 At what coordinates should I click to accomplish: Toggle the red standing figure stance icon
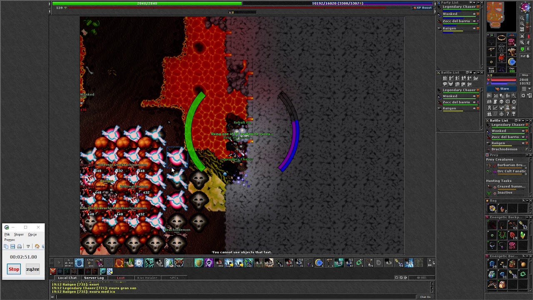click(528, 36)
